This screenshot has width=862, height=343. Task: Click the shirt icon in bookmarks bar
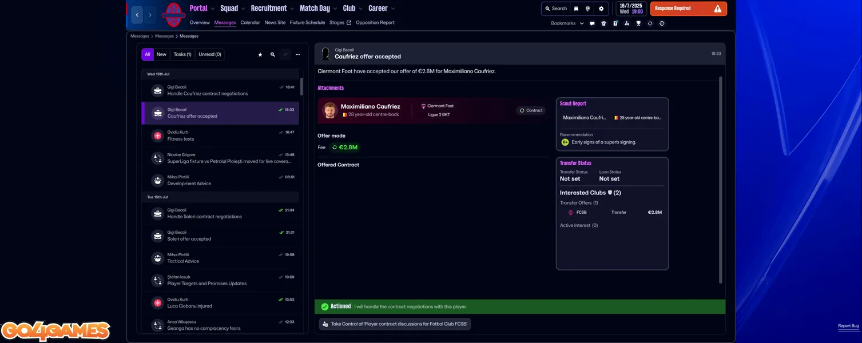(x=603, y=23)
